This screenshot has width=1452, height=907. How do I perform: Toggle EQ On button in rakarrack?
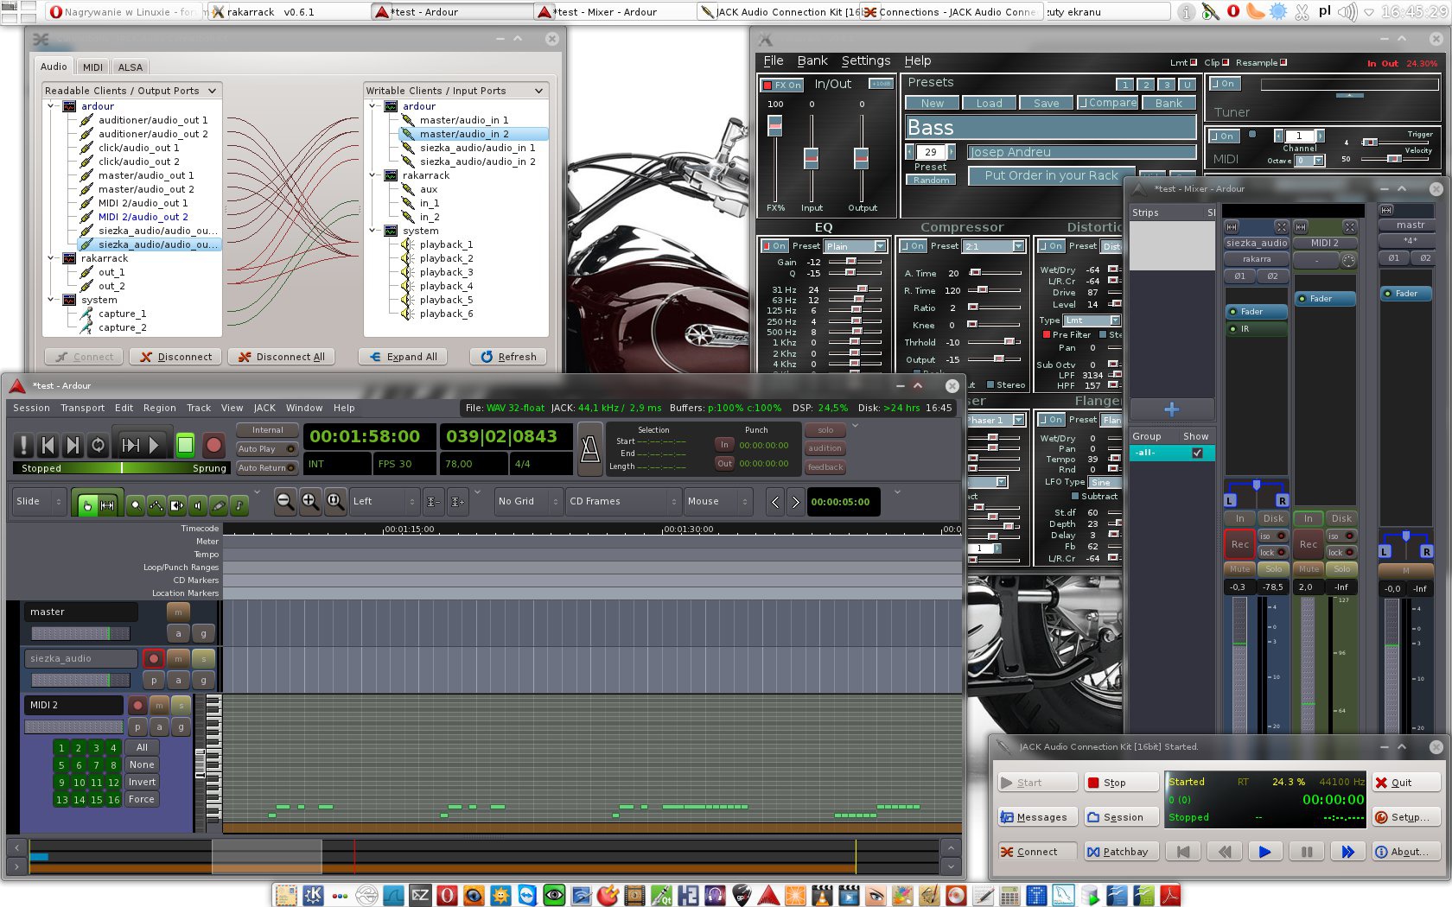774,246
